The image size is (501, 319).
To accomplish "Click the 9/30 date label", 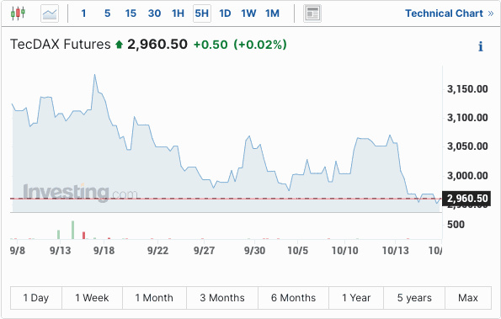I will click(254, 250).
